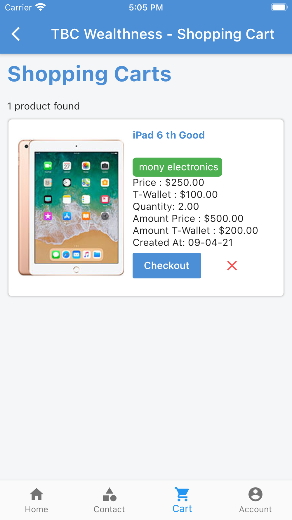
Task: Tap the 1 product found text
Action: pyautogui.click(x=44, y=106)
